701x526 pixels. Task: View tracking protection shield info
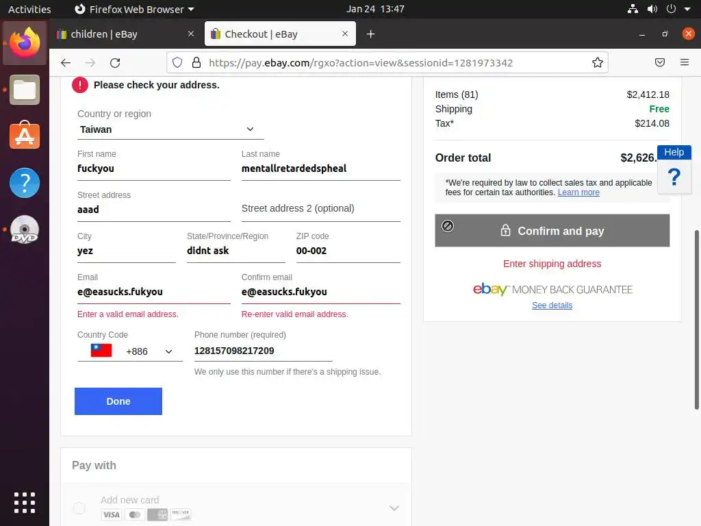177,62
